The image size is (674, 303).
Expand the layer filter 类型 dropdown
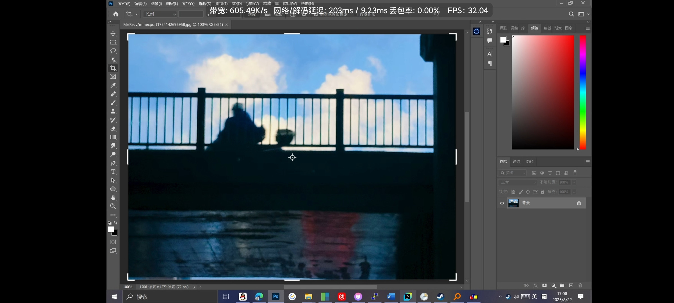coord(513,173)
